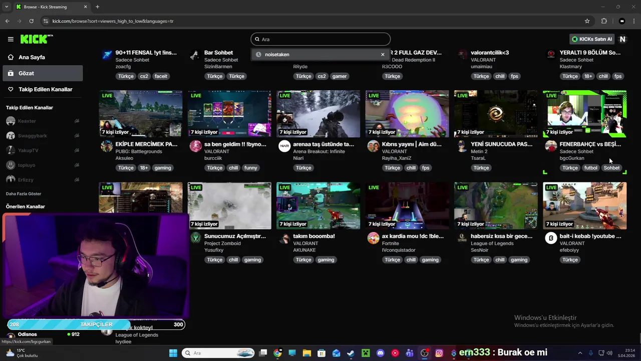Open Chrome tab search dropdown
This screenshot has width=641, height=361.
click(7, 7)
